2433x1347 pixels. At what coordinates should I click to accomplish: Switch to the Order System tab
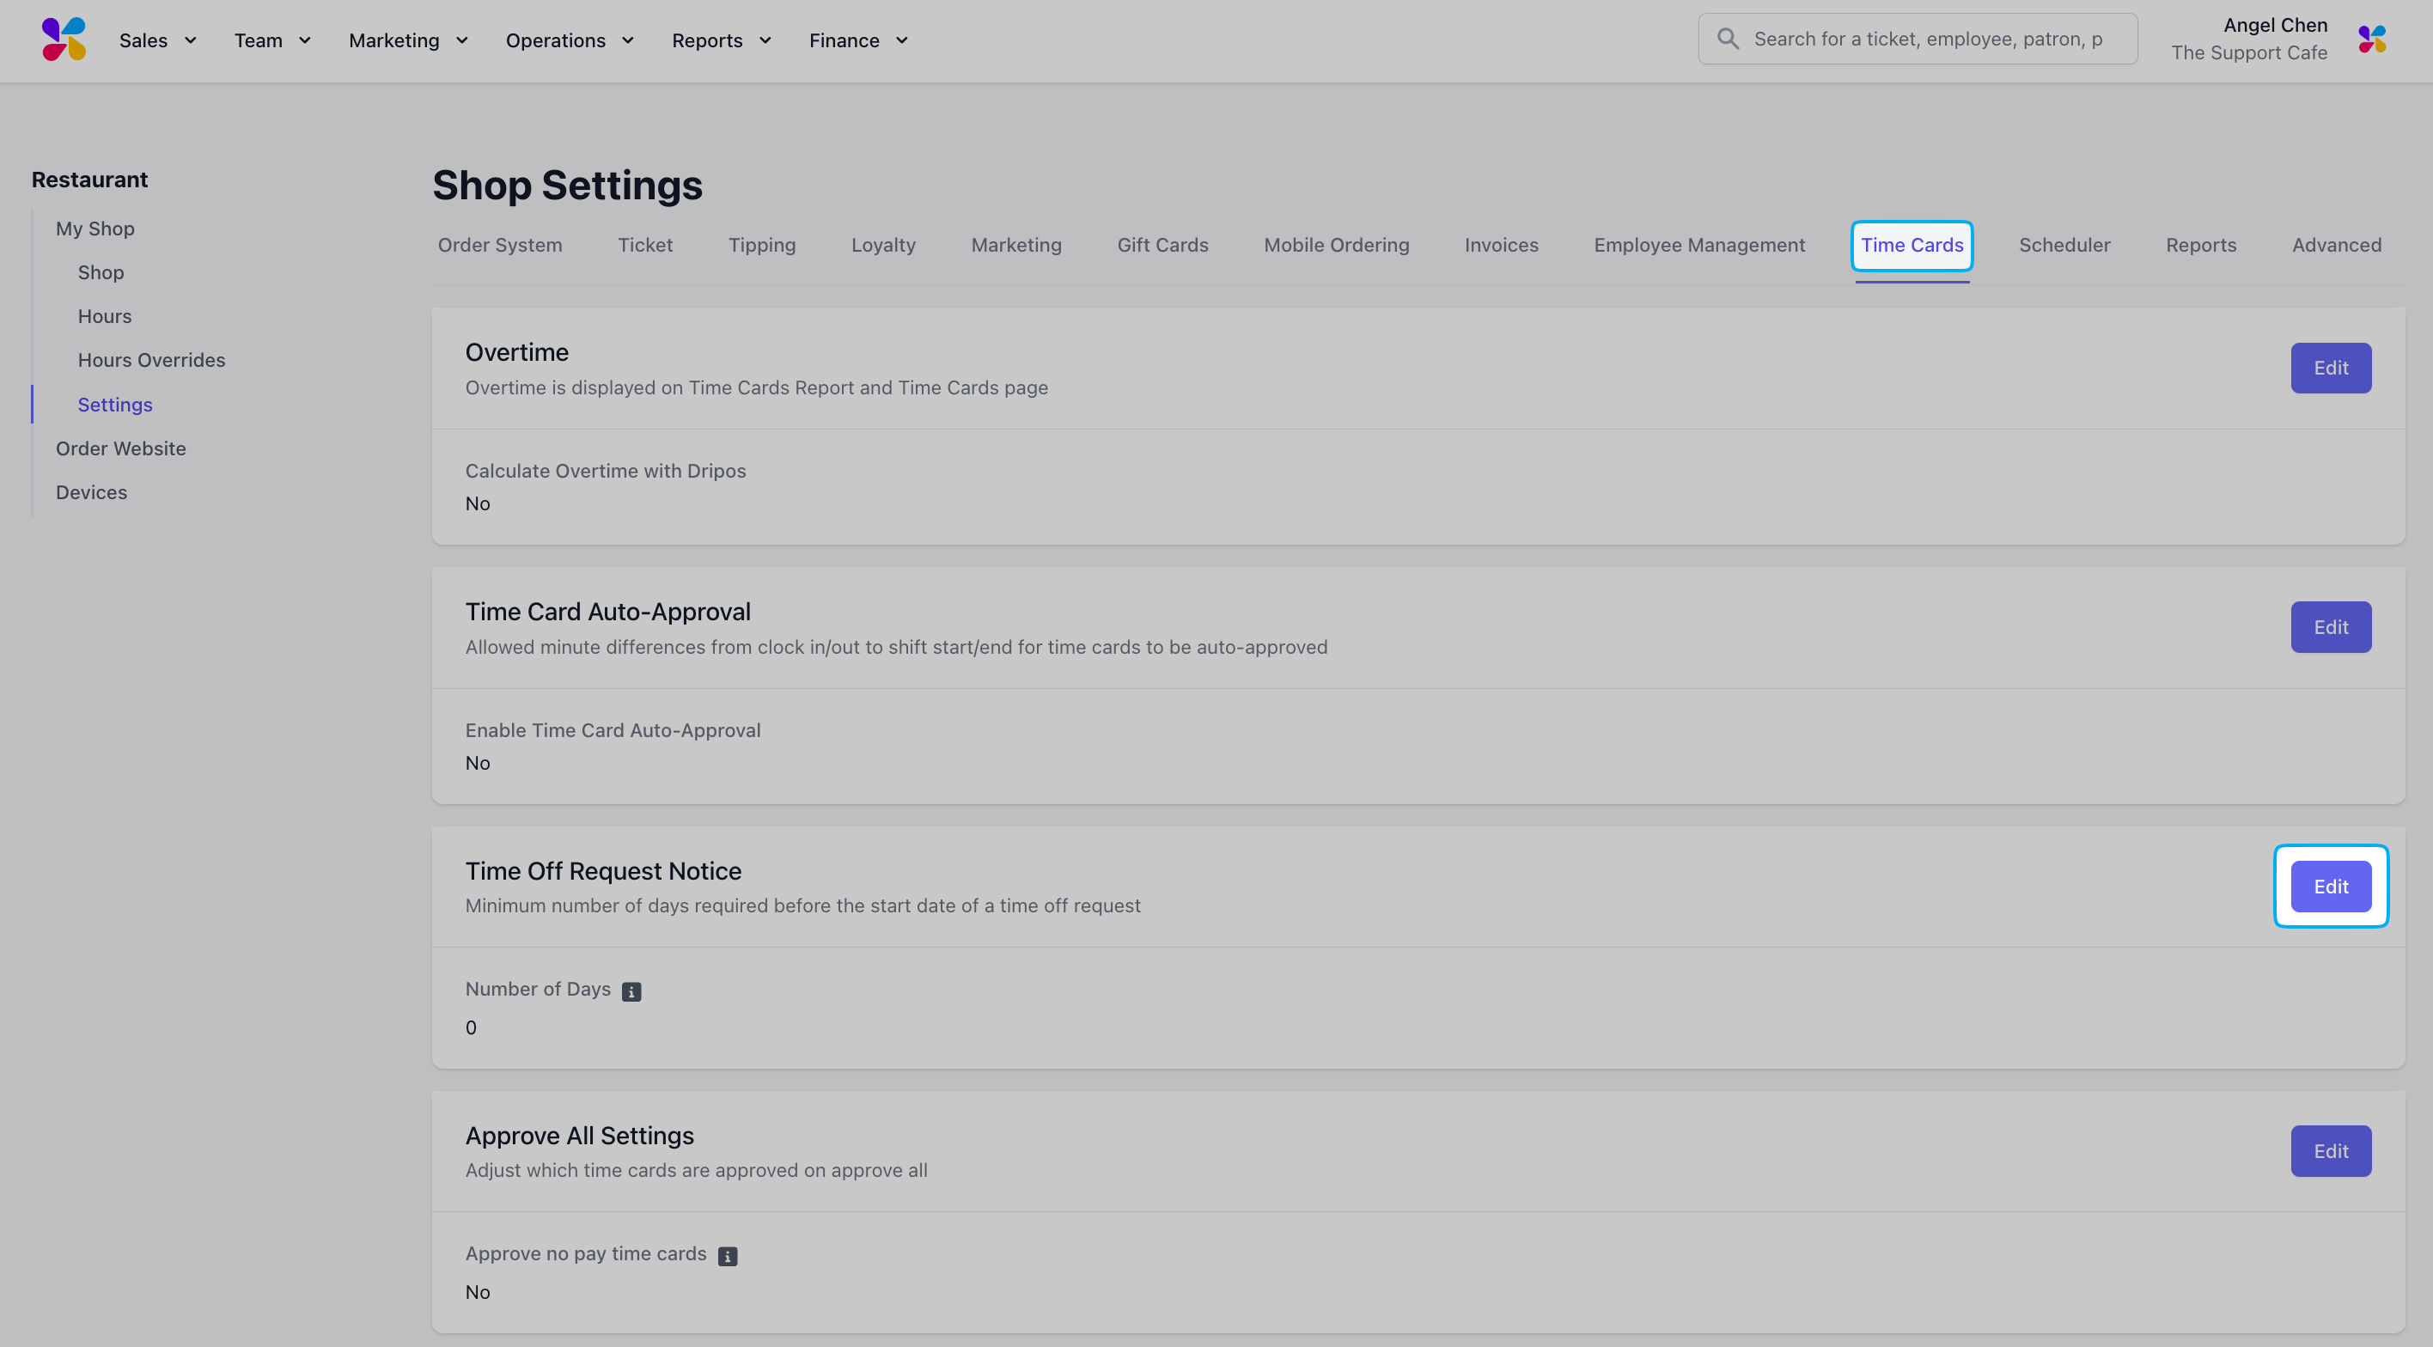500,245
